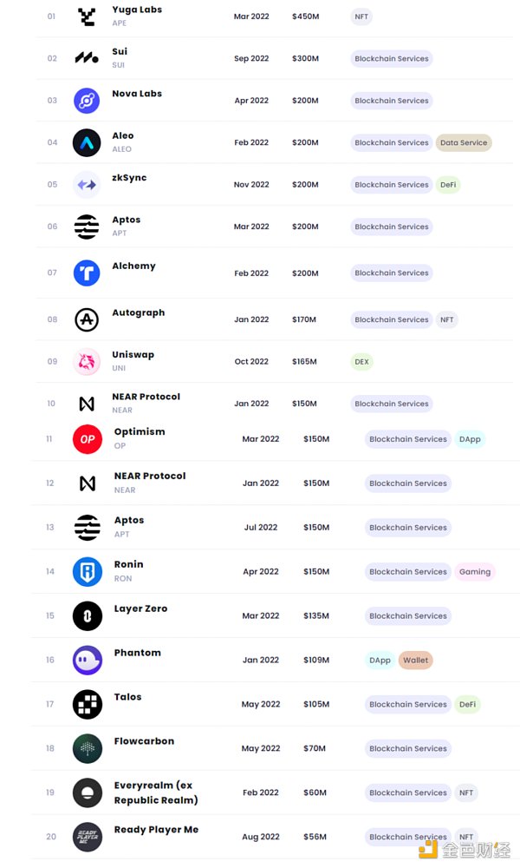Select the Gaming tag on Ronin row

tap(475, 571)
